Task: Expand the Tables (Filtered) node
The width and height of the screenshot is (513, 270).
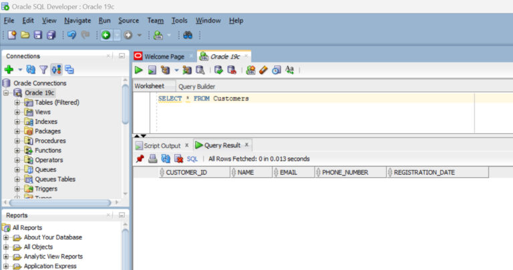Action: pos(17,103)
